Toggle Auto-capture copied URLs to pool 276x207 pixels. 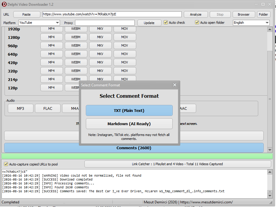(6, 164)
